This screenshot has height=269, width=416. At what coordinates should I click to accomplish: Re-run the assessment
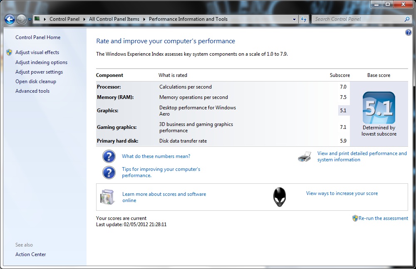pyautogui.click(x=384, y=218)
